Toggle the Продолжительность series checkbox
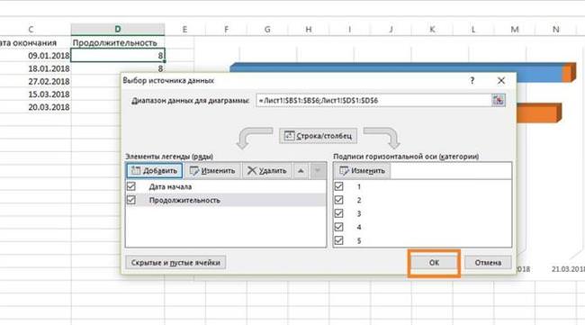 [x=131, y=200]
